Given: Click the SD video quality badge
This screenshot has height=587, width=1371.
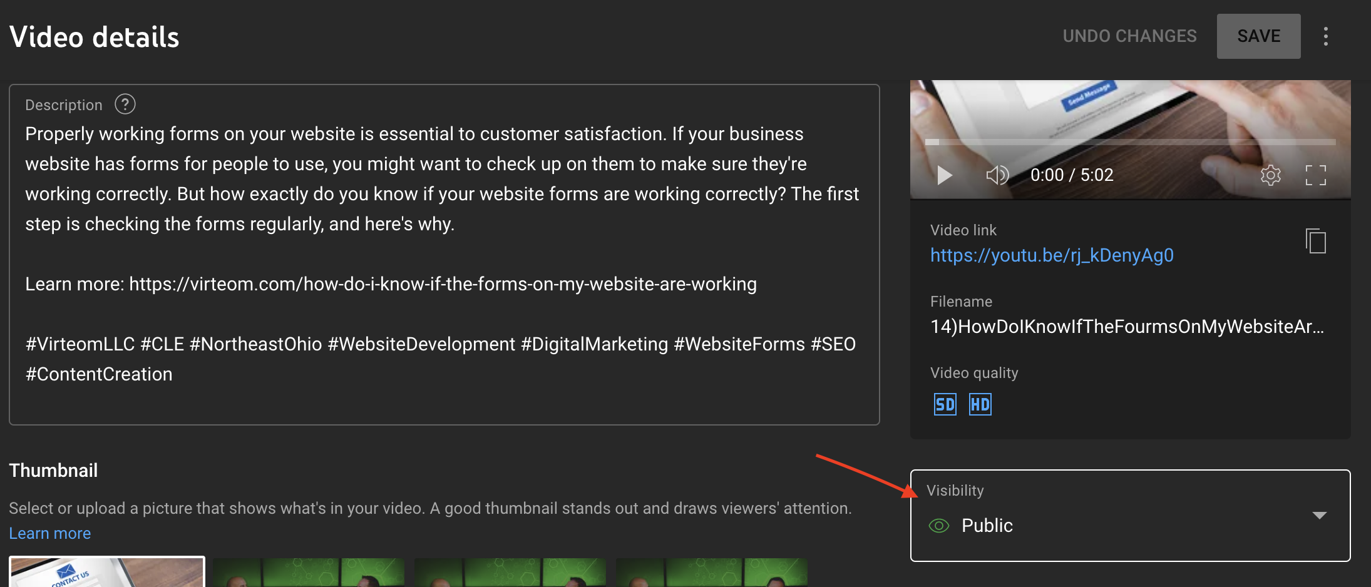Looking at the screenshot, I should click(x=945, y=405).
